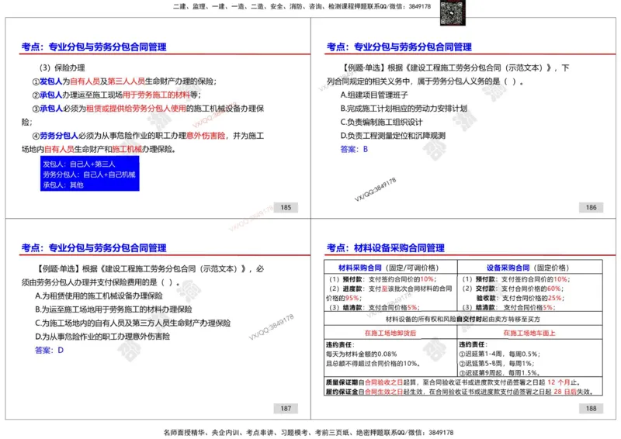
Task: Click page number 187
Action: coord(286,409)
